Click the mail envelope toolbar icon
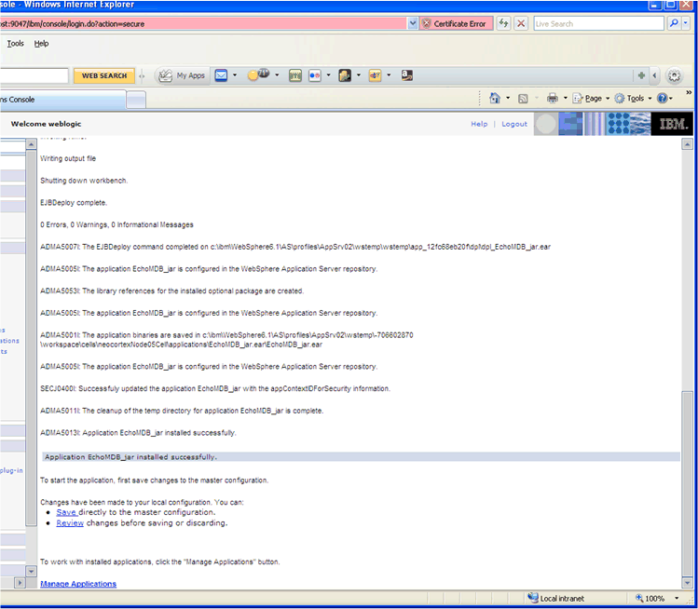Screen dimensions: 698x609 tap(221, 75)
